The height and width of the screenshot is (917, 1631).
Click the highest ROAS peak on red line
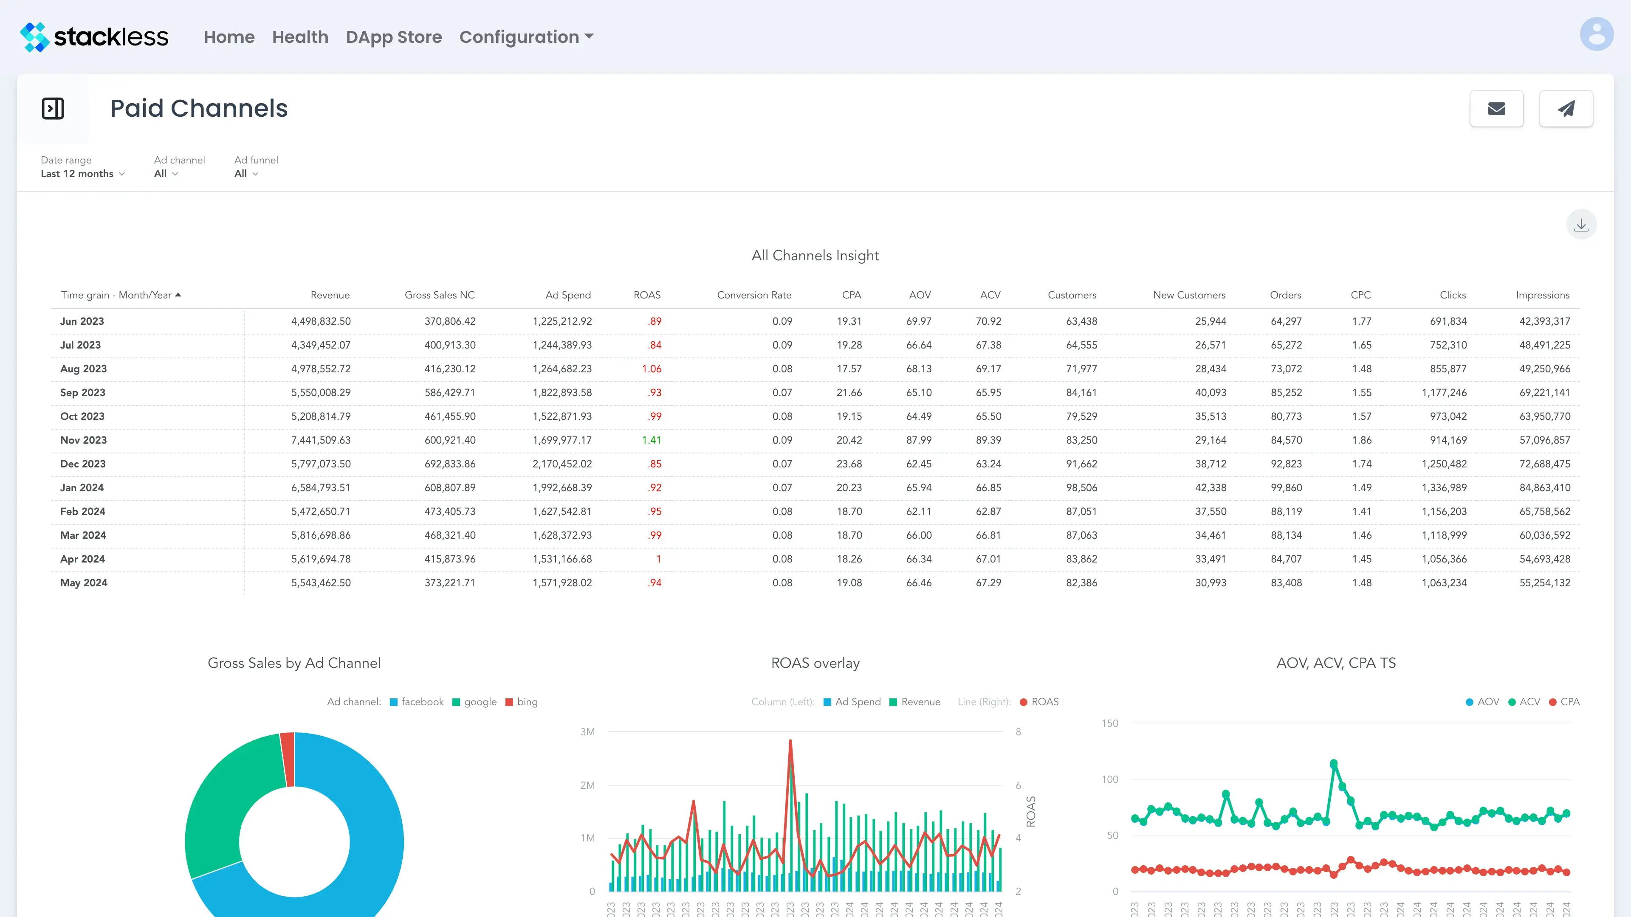coord(790,741)
